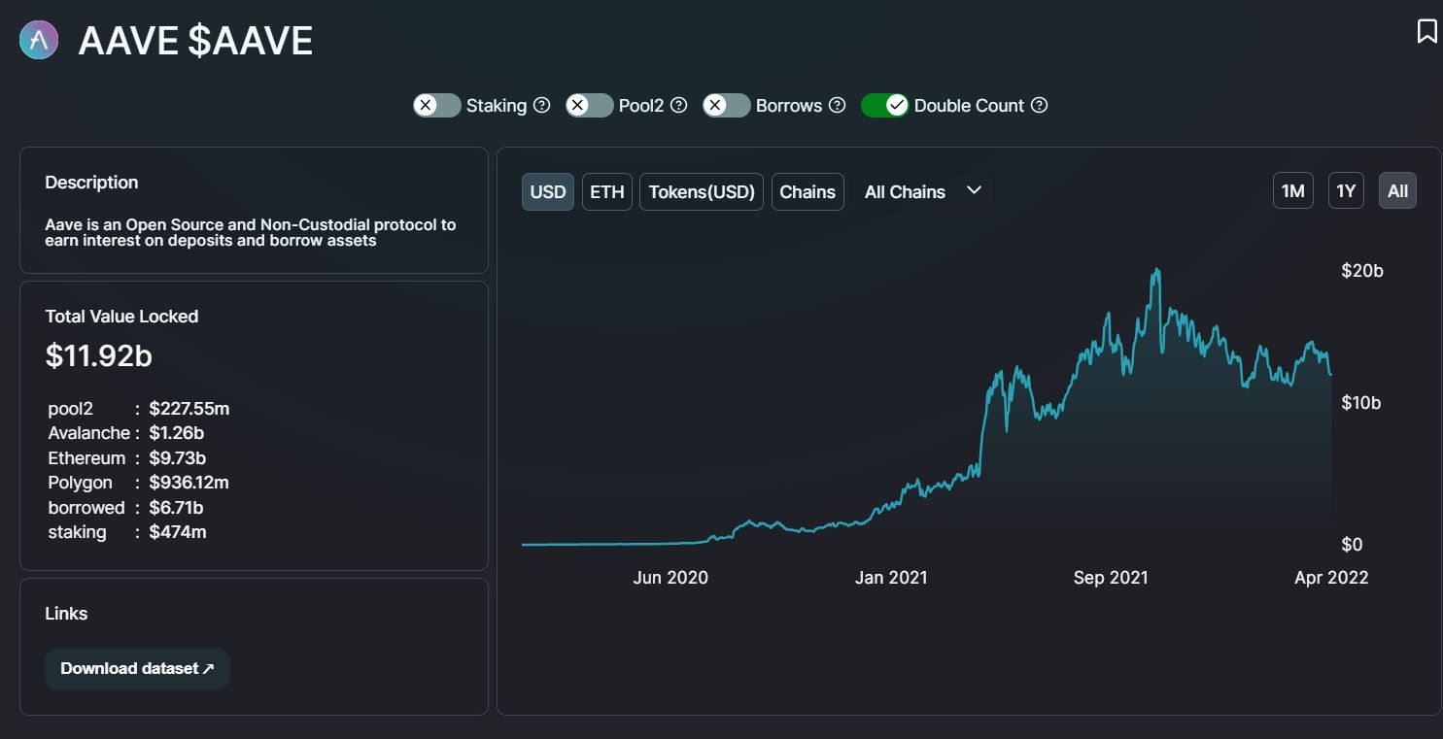Open Staking help tooltip icon
This screenshot has width=1443, height=739.
[542, 105]
